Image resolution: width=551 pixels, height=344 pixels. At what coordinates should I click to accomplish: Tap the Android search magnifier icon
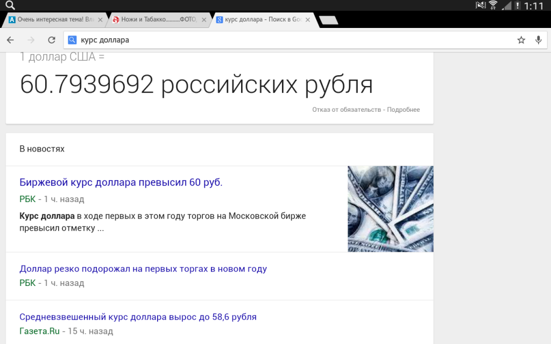10,6
